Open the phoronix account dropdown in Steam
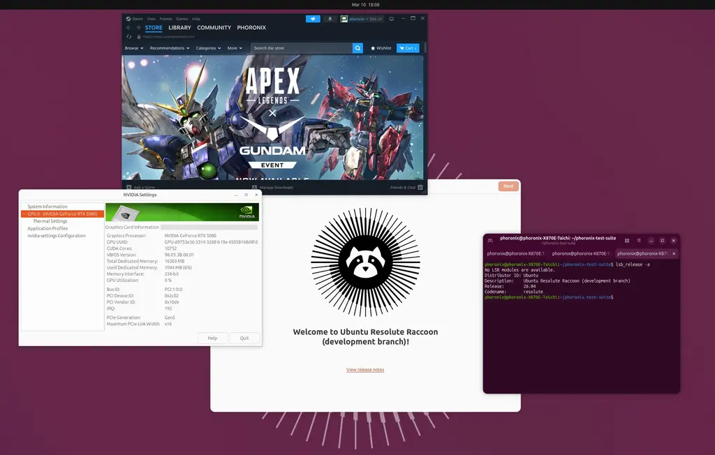The image size is (715, 455). click(357, 18)
